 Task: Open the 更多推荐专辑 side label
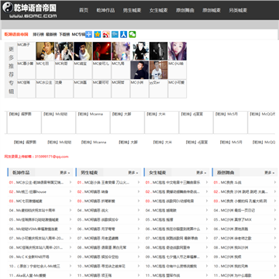point(11,70)
